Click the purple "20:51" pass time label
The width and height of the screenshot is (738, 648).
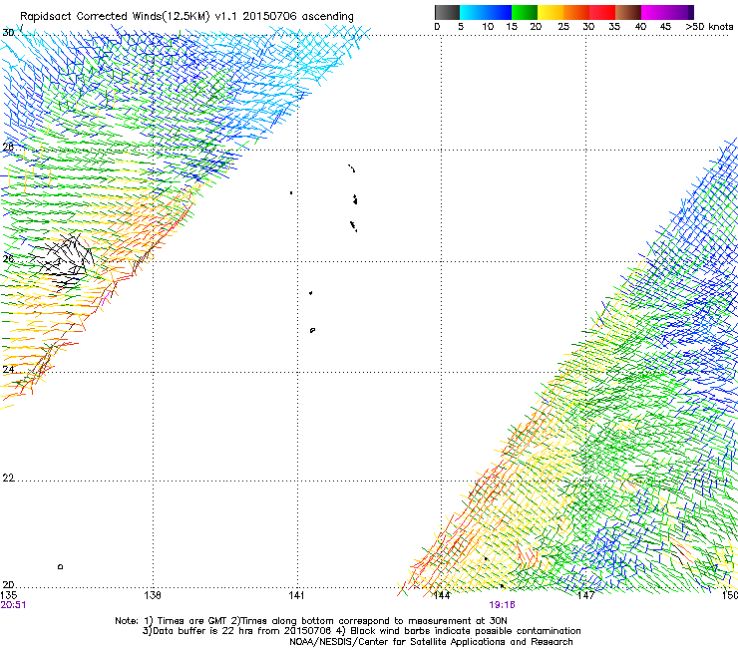13,605
